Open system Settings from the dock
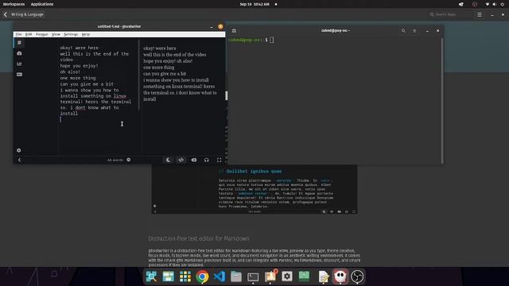The height and width of the screenshot is (286, 509). tap(287, 276)
